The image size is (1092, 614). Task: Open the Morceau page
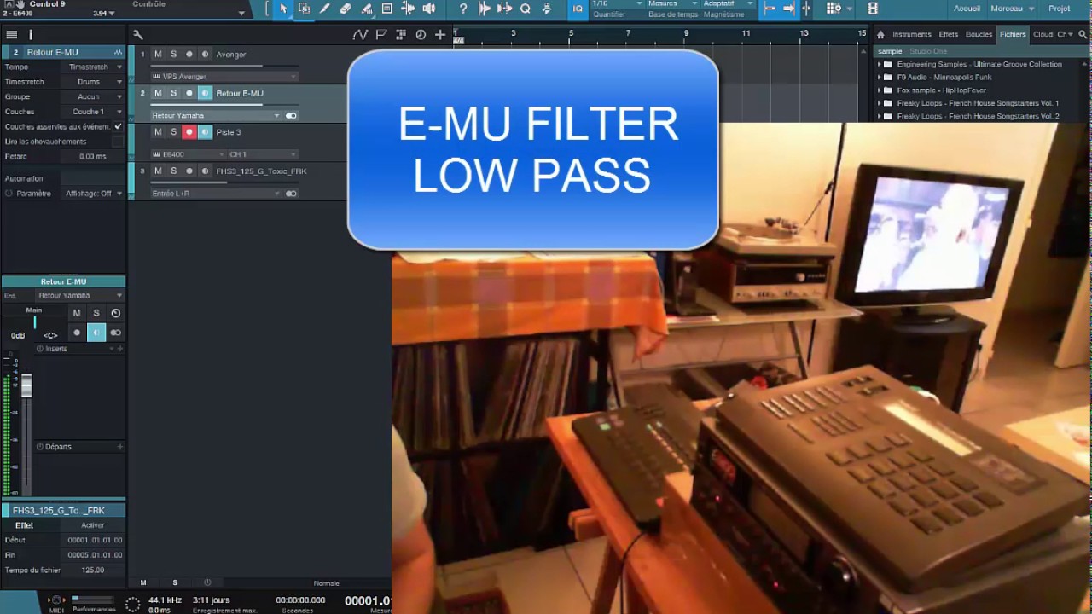(1007, 9)
